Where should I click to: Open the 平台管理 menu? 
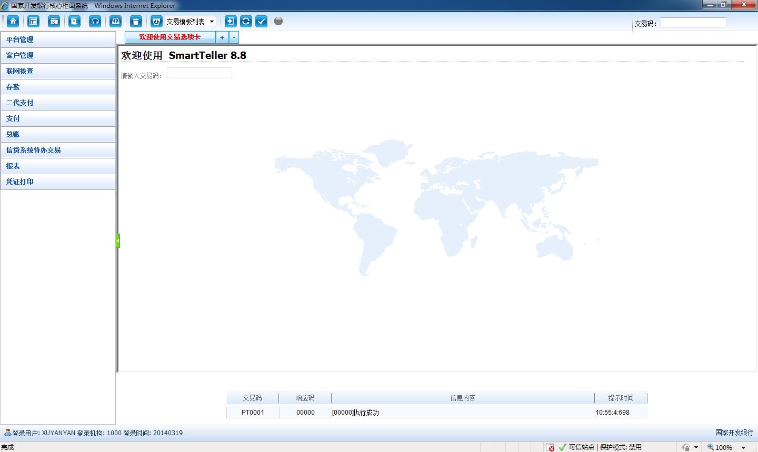coord(58,39)
